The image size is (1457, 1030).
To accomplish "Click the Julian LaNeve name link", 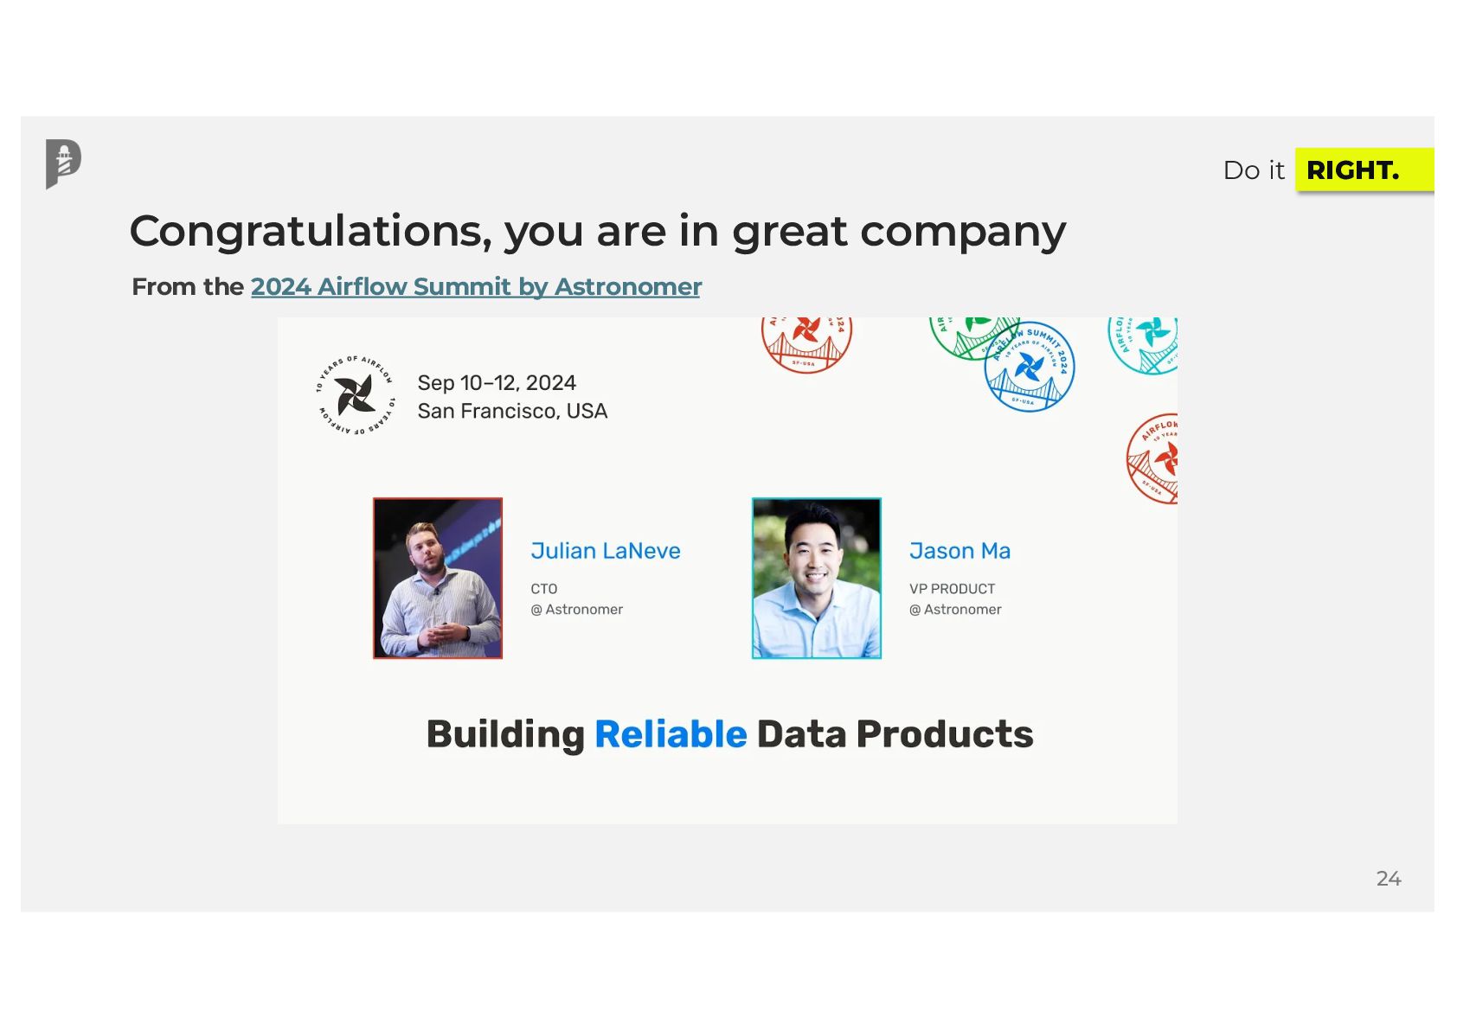I will pos(606,551).
